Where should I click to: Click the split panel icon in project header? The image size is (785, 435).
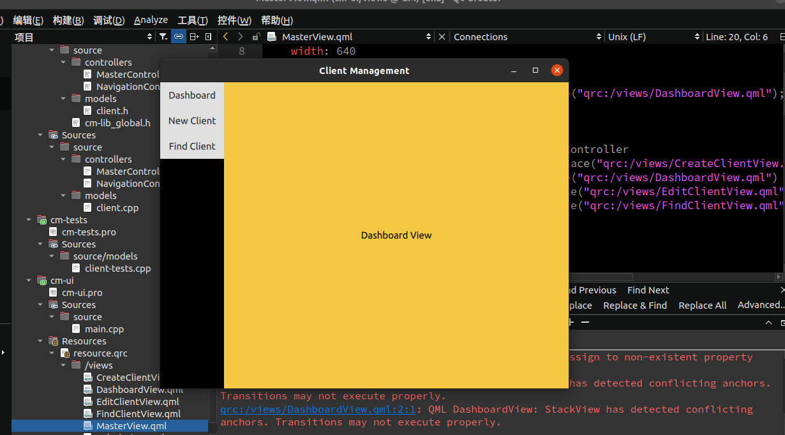coord(195,37)
